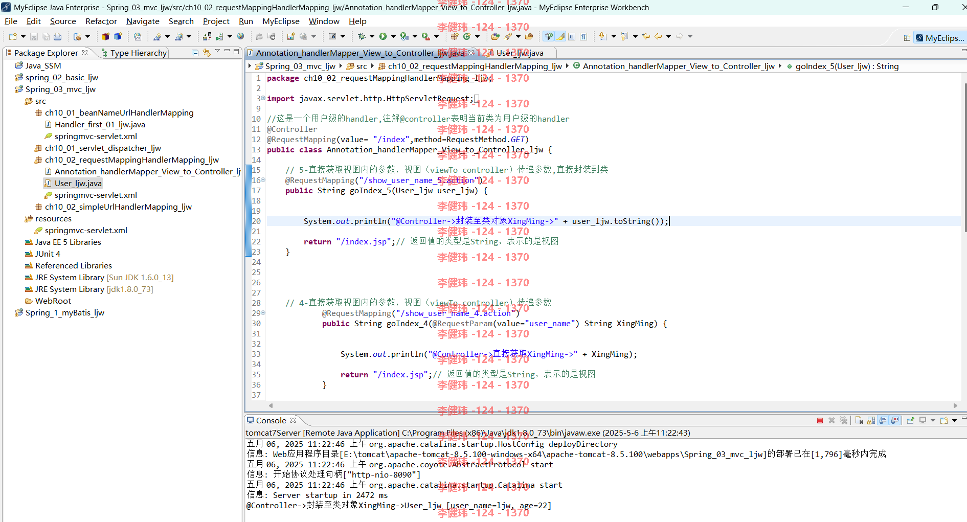Open the MyEclipse menu
This screenshot has width=967, height=522.
point(281,21)
